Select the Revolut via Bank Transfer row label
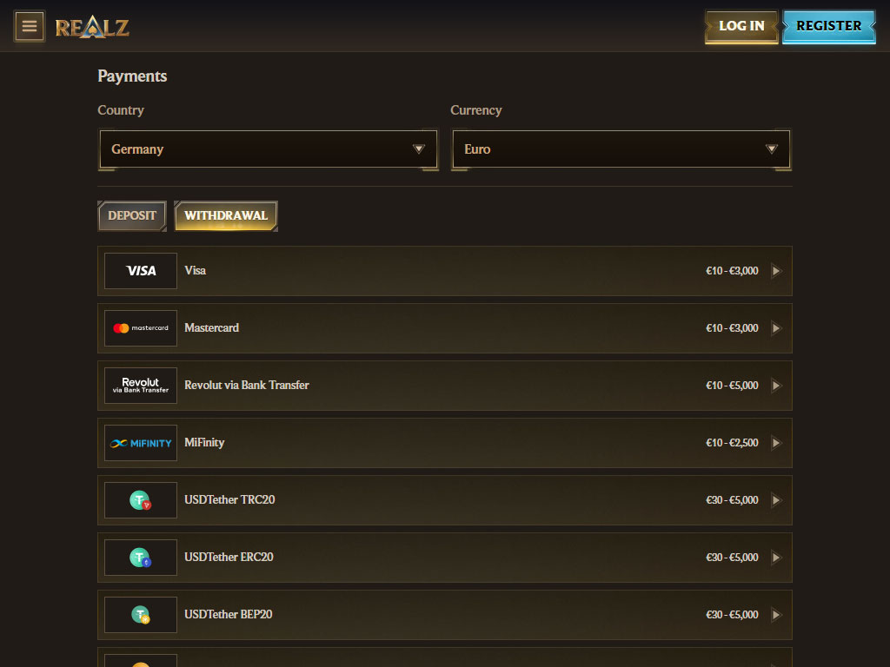This screenshot has width=890, height=667. click(247, 385)
